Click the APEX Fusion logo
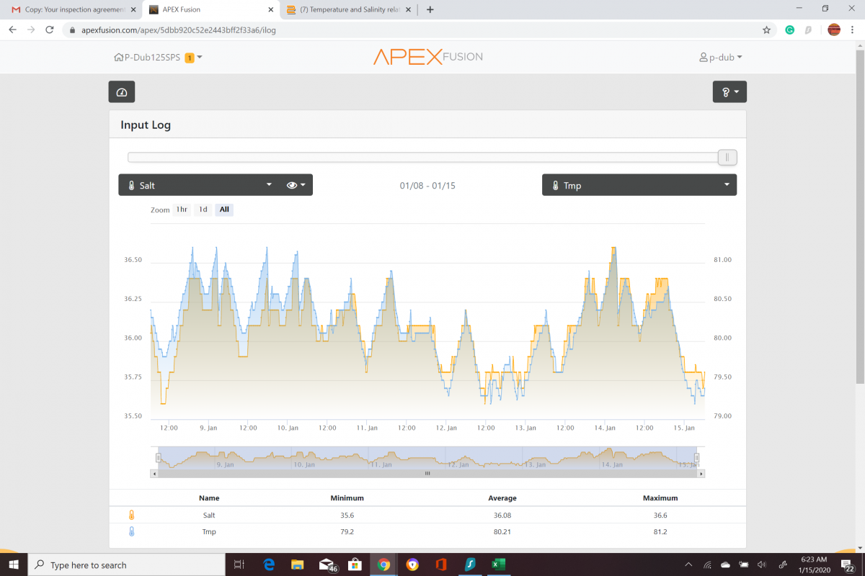 tap(428, 57)
